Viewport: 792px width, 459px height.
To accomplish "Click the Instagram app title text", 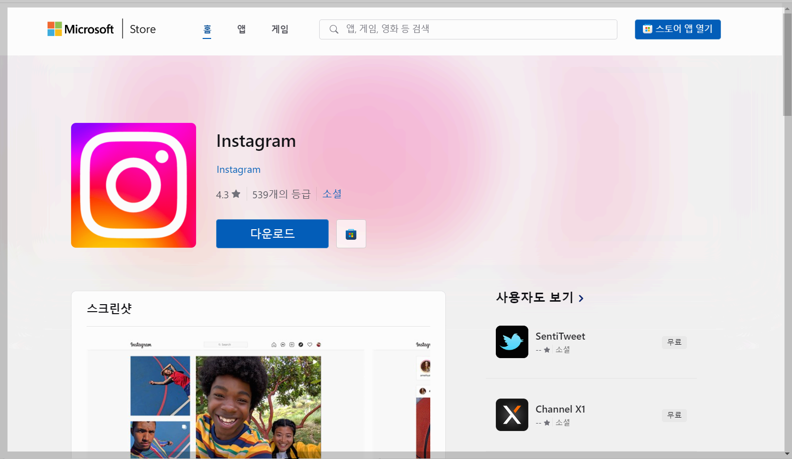I will 256,141.
